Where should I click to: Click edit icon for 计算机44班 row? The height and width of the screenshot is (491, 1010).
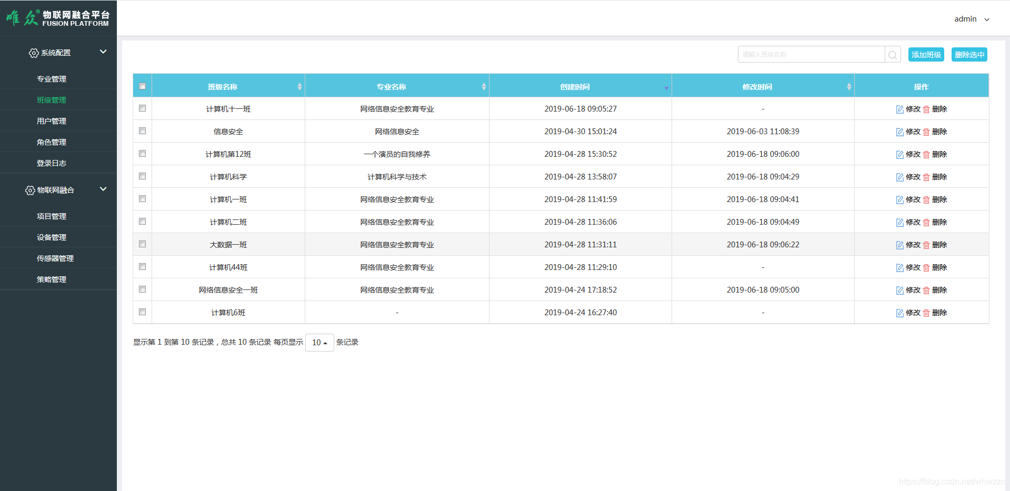(900, 268)
